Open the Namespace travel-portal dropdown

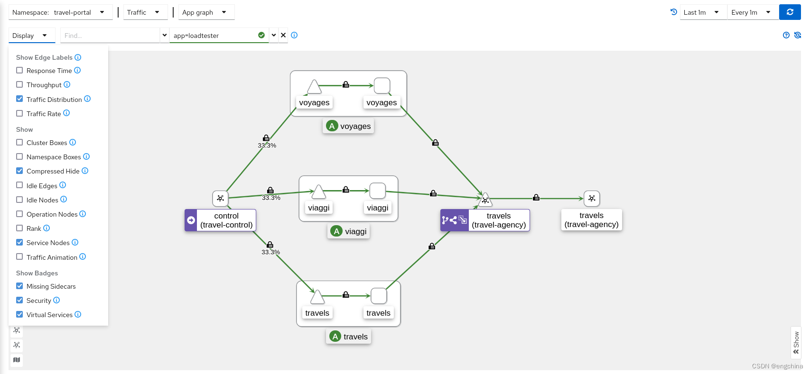[60, 12]
